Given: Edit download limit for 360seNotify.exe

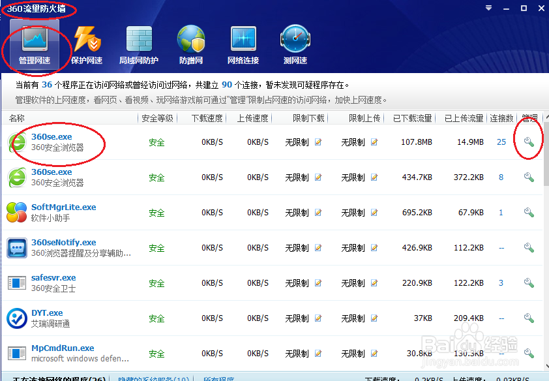Looking at the screenshot, I should [x=318, y=247].
